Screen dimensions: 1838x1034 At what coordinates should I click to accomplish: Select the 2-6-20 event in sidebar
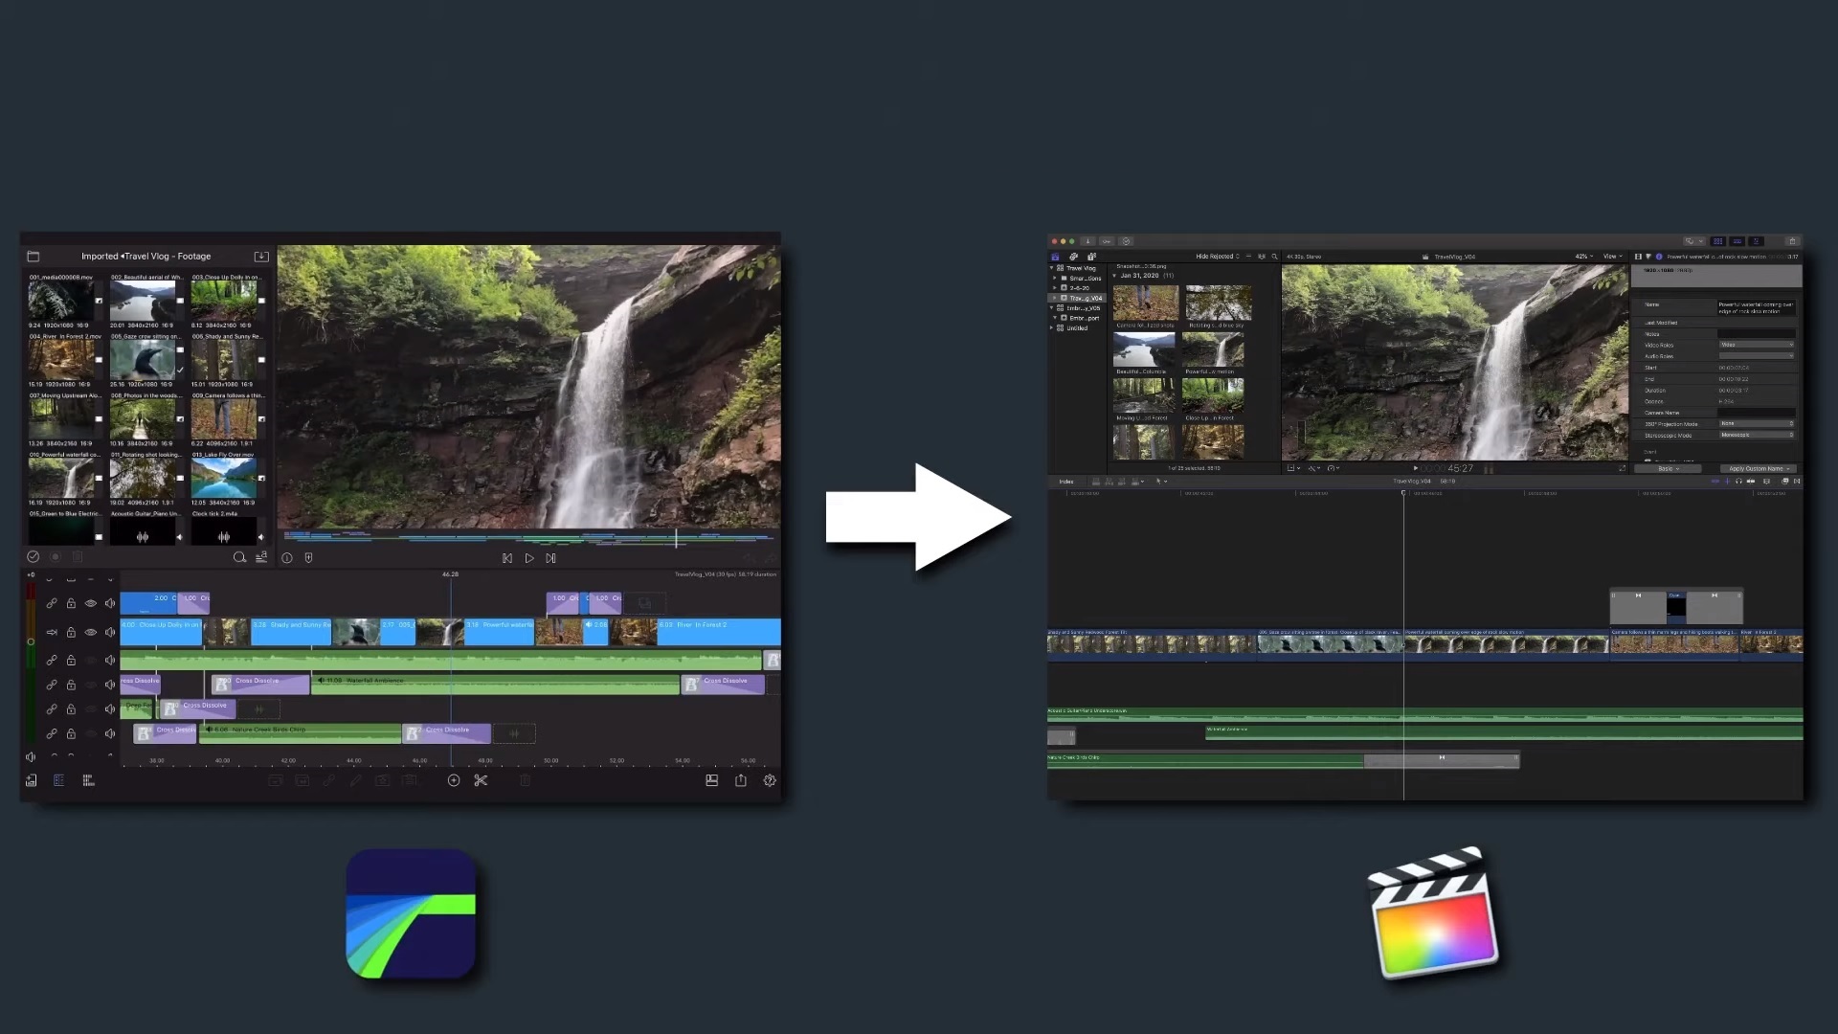[1079, 288]
